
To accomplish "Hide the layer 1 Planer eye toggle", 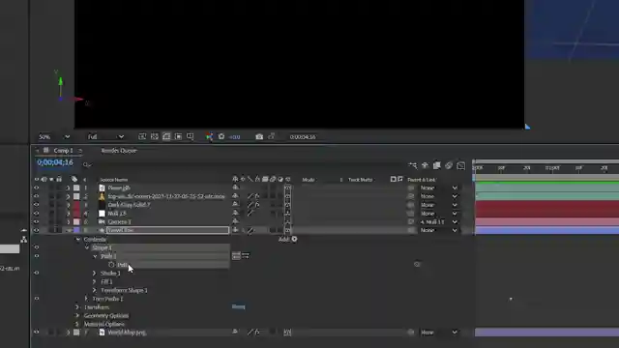I will (x=37, y=188).
